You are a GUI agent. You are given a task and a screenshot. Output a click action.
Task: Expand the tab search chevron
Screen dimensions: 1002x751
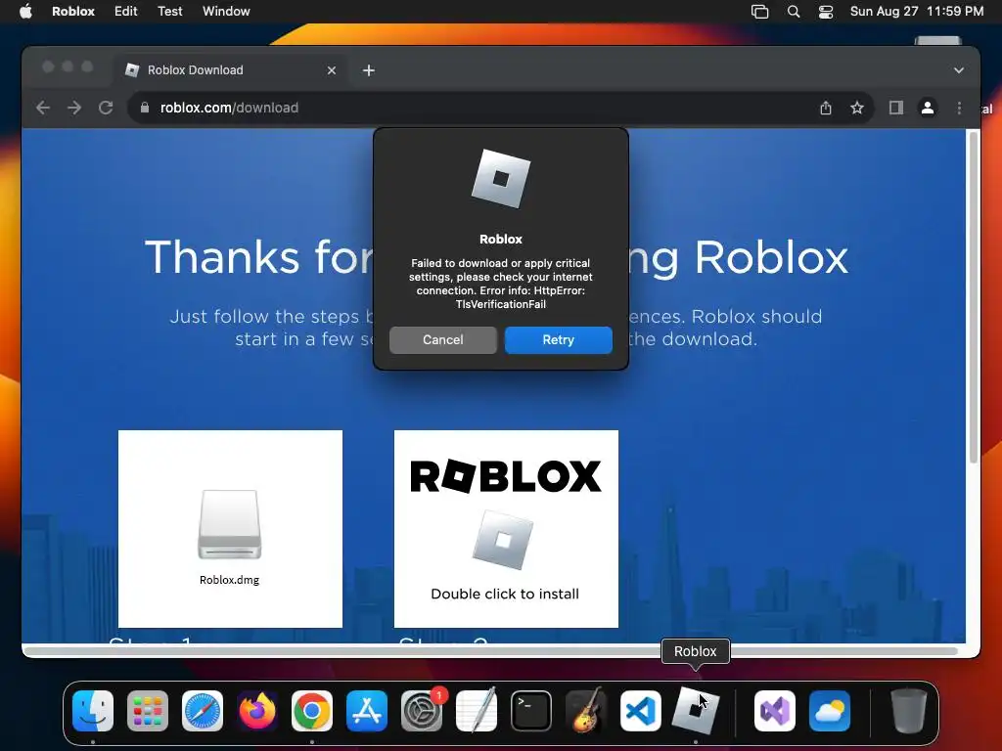[959, 70]
